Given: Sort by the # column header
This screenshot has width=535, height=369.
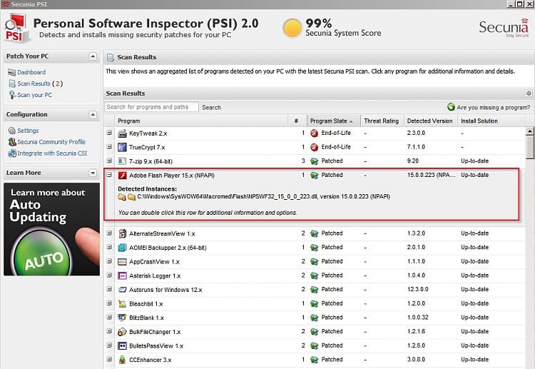Looking at the screenshot, I should [297, 121].
